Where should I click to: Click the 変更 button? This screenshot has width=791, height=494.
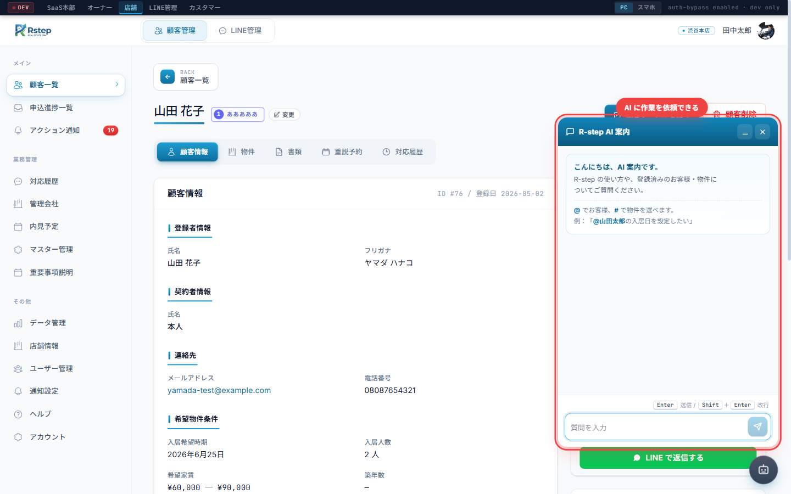(285, 115)
